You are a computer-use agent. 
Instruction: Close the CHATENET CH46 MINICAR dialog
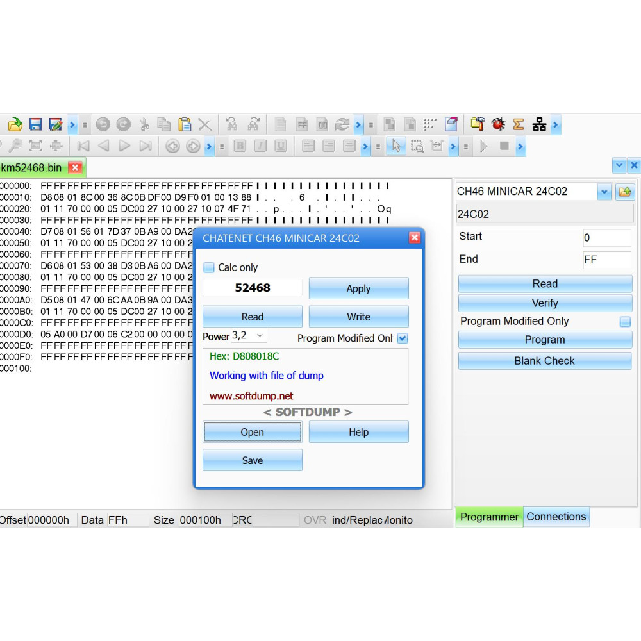[x=415, y=238]
